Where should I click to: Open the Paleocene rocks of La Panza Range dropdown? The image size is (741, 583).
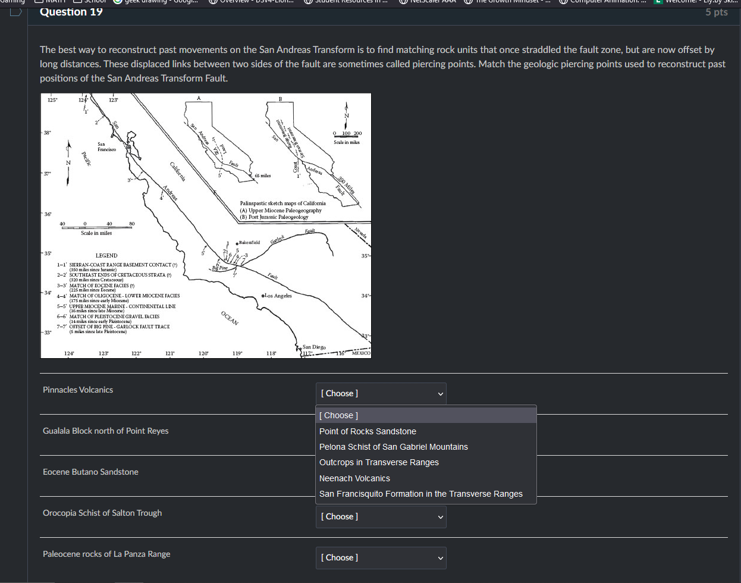381,557
